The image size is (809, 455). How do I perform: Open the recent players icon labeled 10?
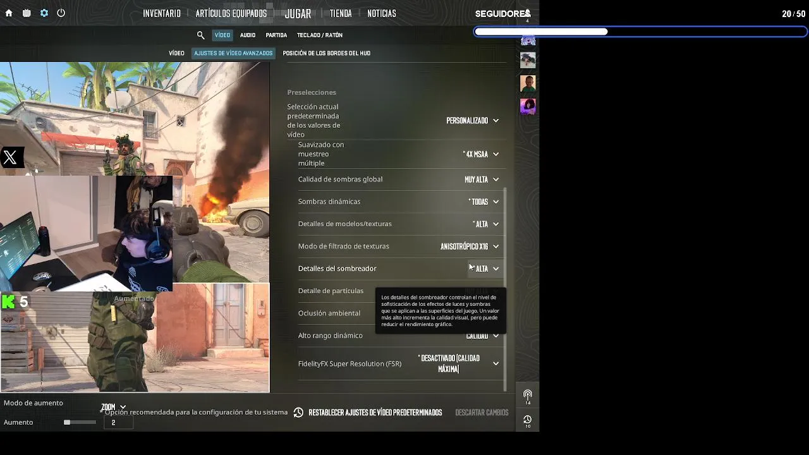(528, 422)
